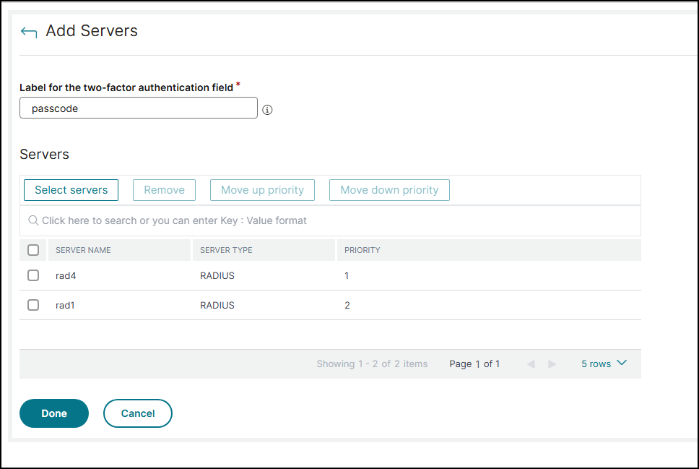This screenshot has height=469, width=699.
Task: Check the box for rad1 server
Action: pyautogui.click(x=33, y=305)
